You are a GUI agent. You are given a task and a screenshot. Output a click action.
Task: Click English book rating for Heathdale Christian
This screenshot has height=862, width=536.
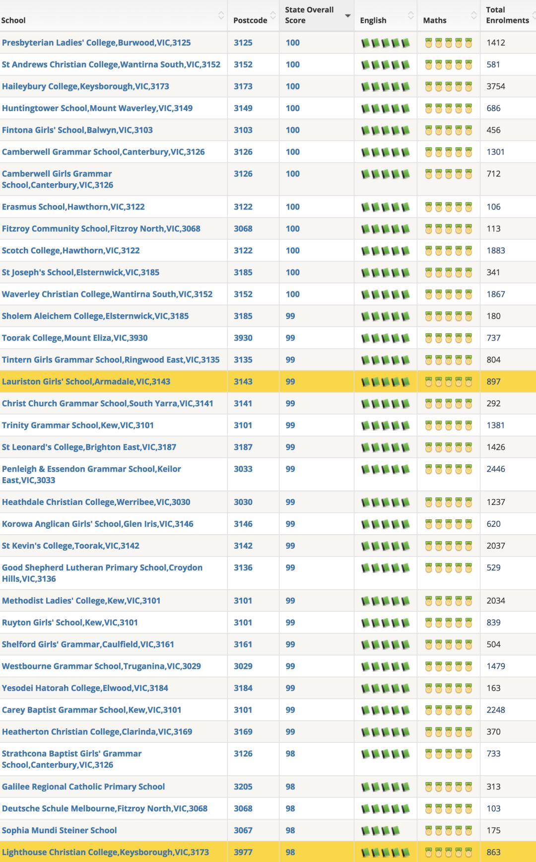tap(386, 503)
